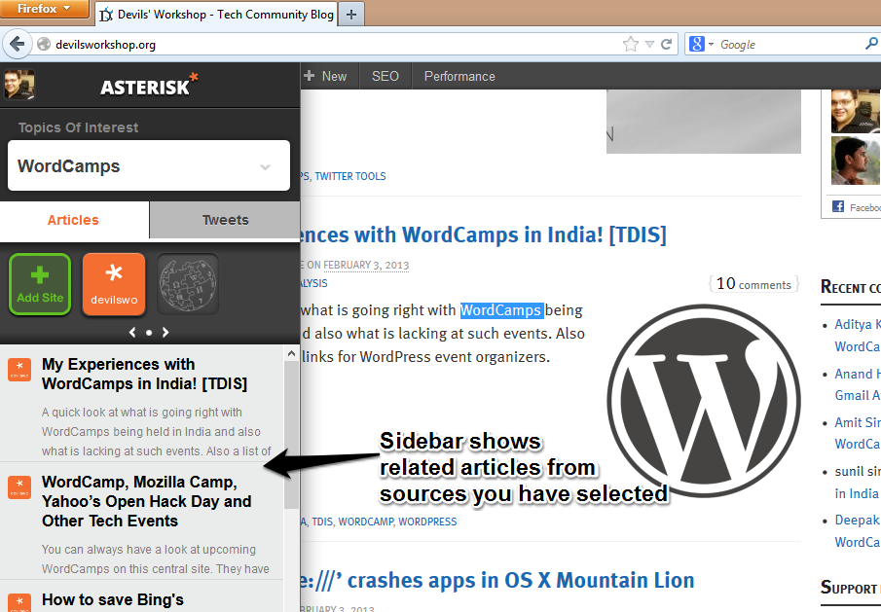Open the 10 comments link
Viewport: 881px width, 612px height.
[753, 284]
